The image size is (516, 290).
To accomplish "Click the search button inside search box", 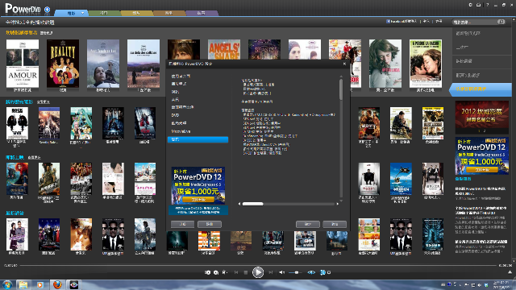I will coord(501,22).
